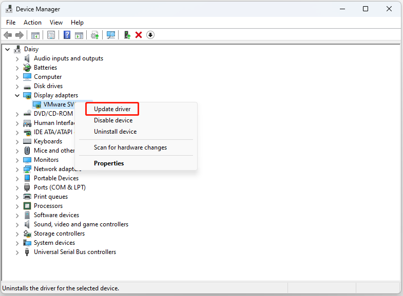
Task: Select the Universal Serial Bus controllers label
Action: (x=75, y=252)
